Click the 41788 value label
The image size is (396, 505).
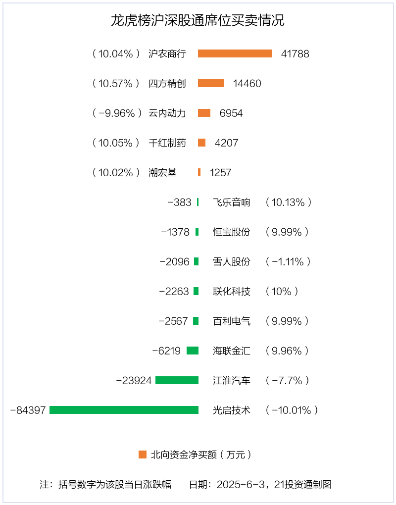pyautogui.click(x=295, y=53)
